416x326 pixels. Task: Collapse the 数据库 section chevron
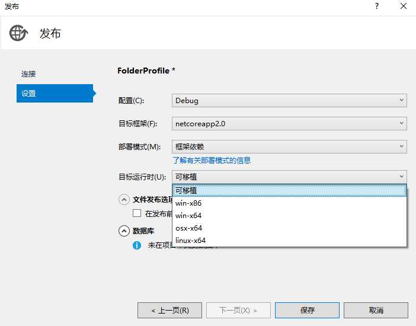coord(124,231)
